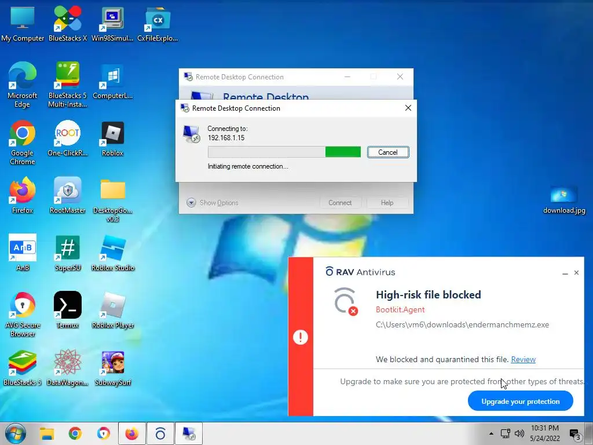Open the clock showing 10:31 PM
The image size is (593, 445).
(x=544, y=433)
